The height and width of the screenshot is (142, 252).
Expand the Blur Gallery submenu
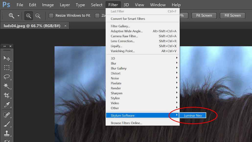143,68
